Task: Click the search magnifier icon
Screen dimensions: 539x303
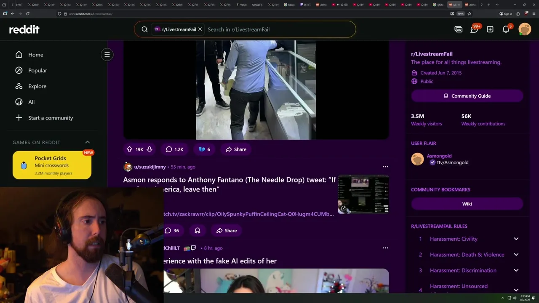Action: (x=144, y=29)
